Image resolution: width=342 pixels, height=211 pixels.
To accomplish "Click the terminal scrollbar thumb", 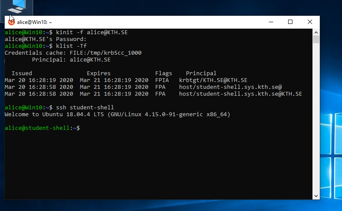I will (316, 40).
